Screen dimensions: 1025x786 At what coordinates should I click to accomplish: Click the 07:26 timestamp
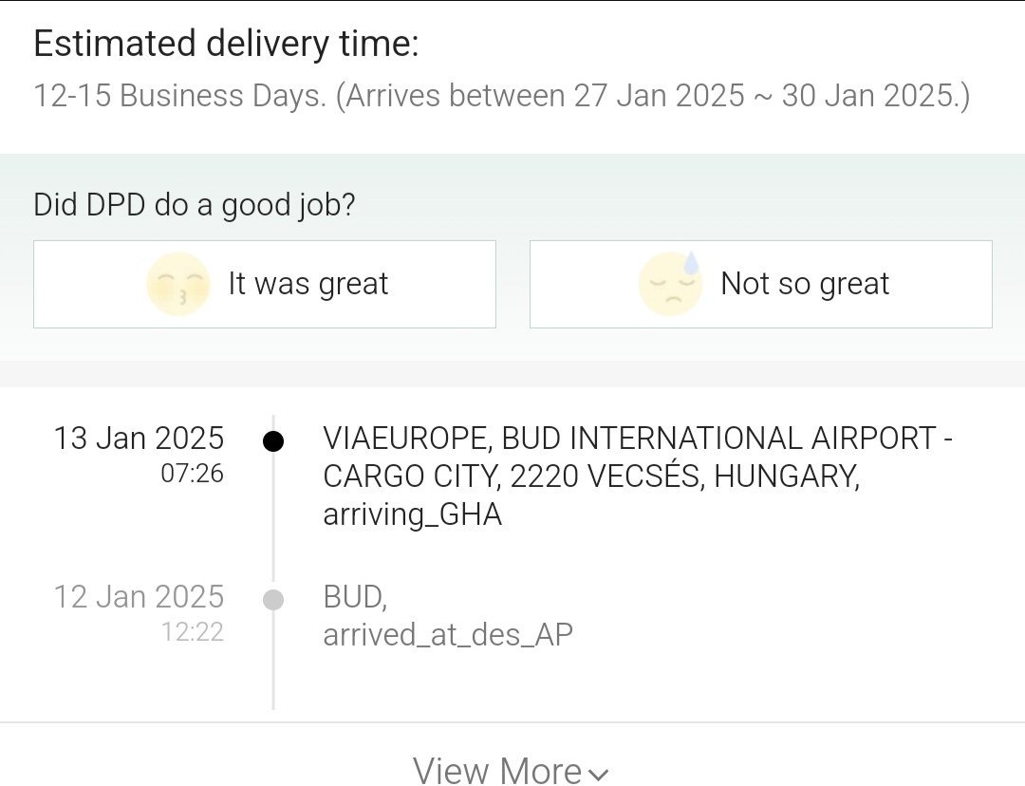pos(192,473)
